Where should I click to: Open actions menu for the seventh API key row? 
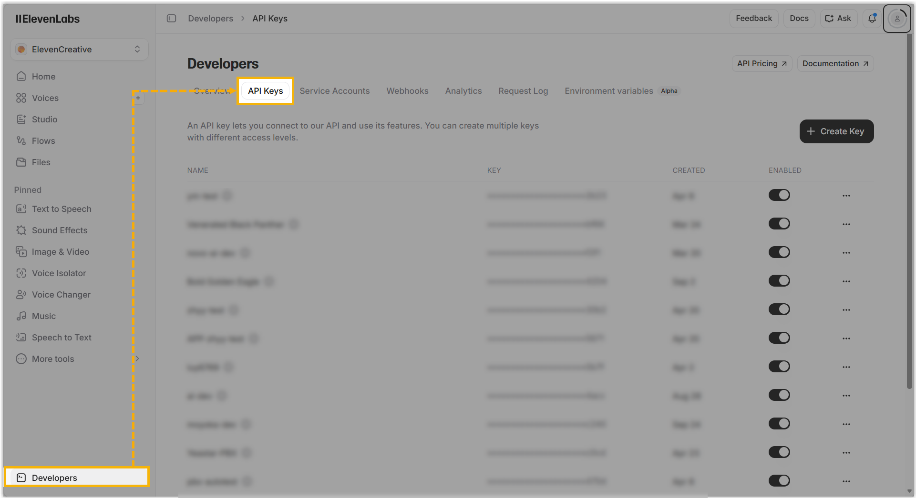point(846,367)
